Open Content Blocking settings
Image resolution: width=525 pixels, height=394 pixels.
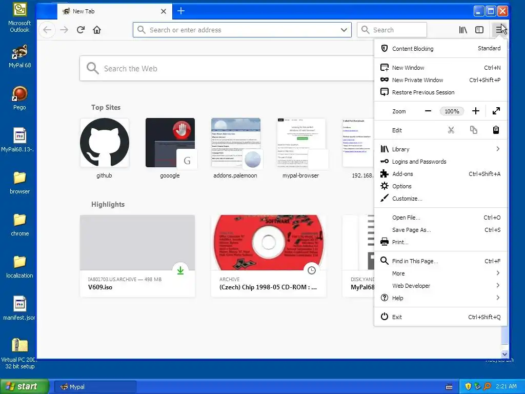click(x=440, y=49)
